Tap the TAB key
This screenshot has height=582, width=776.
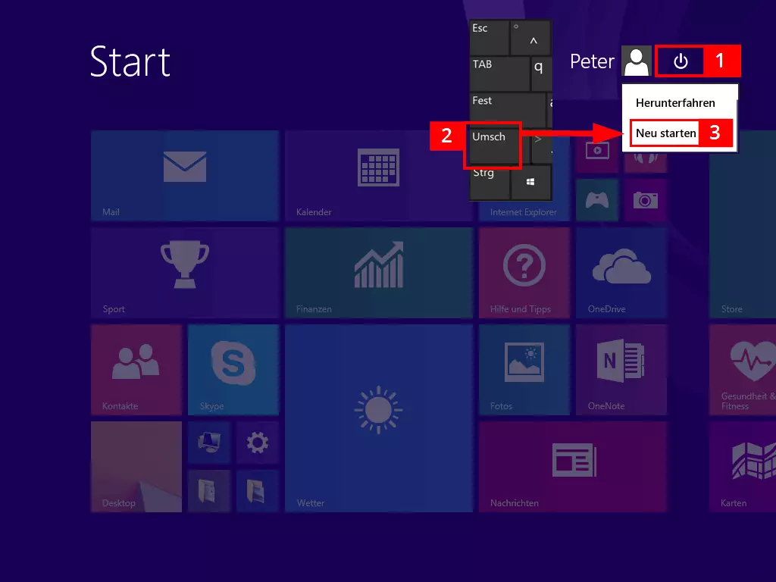[499, 74]
